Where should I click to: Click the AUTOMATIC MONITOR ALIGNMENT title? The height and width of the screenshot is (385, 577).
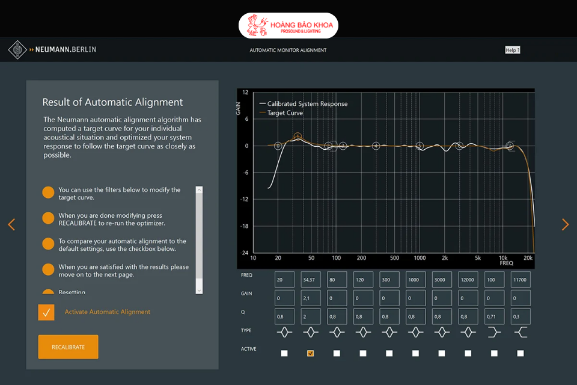(x=288, y=50)
